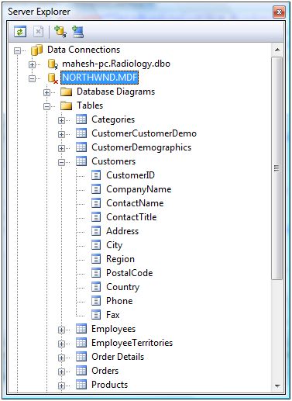This screenshot has width=292, height=401.
Task: Select the Phone column label
Action: point(119,301)
